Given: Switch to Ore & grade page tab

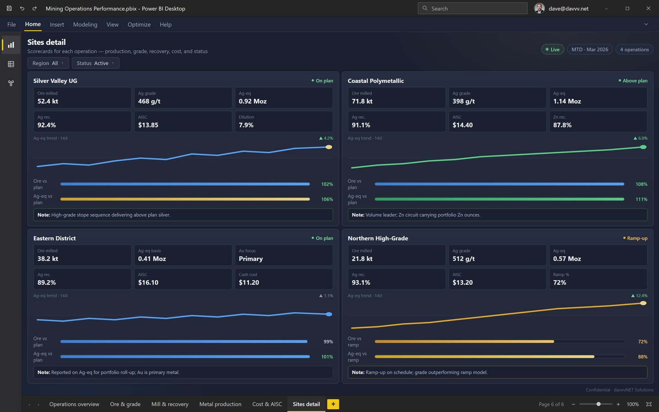Looking at the screenshot, I should tap(125, 404).
